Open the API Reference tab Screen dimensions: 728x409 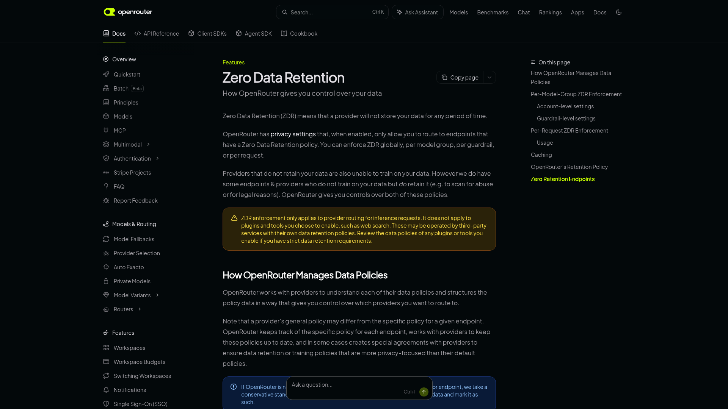coord(157,33)
